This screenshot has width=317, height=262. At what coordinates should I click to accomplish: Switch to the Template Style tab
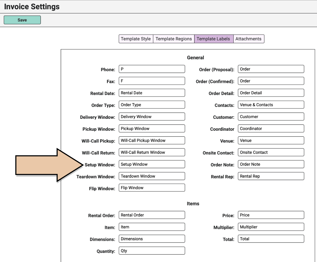point(136,39)
